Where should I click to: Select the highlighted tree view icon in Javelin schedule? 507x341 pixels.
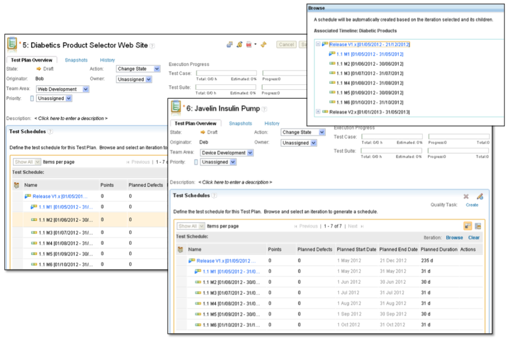(x=467, y=226)
